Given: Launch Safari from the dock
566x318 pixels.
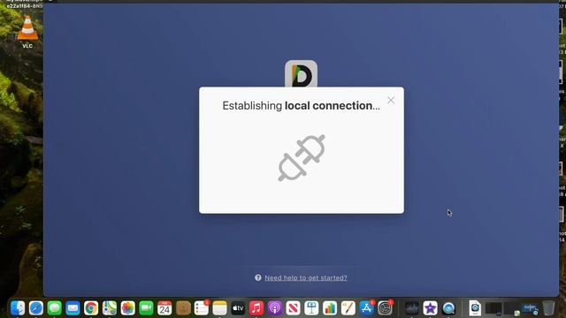Looking at the screenshot, I should pyautogui.click(x=36, y=308).
